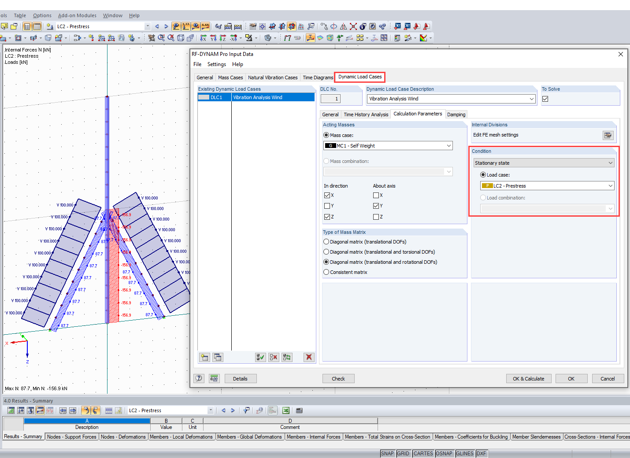
Task: Select DLC1 Vibration Analysis Wind row
Action: 256,97
